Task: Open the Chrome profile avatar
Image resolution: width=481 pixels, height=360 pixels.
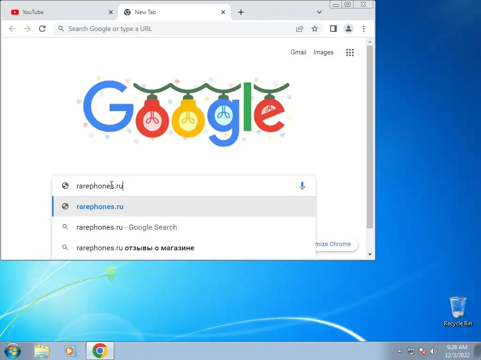Action: [349, 29]
